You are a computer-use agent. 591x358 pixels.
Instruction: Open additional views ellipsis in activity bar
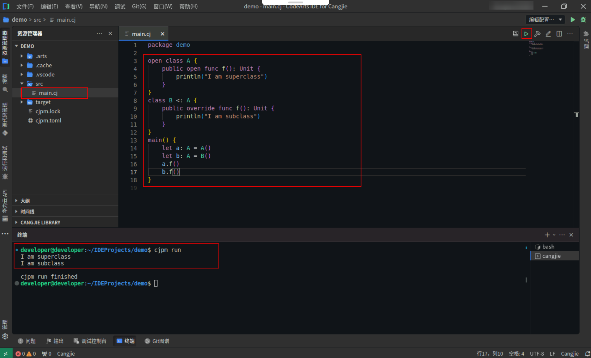pyautogui.click(x=5, y=234)
